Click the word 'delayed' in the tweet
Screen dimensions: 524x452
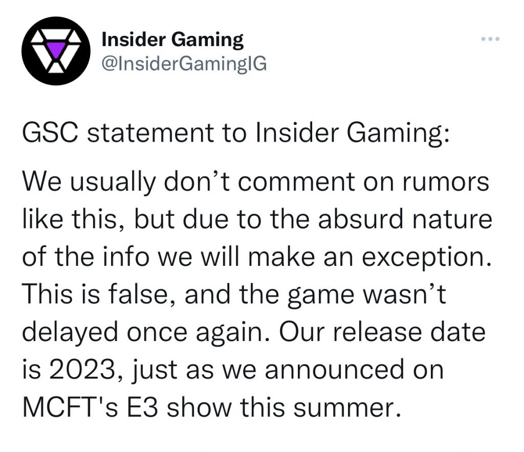coord(70,332)
